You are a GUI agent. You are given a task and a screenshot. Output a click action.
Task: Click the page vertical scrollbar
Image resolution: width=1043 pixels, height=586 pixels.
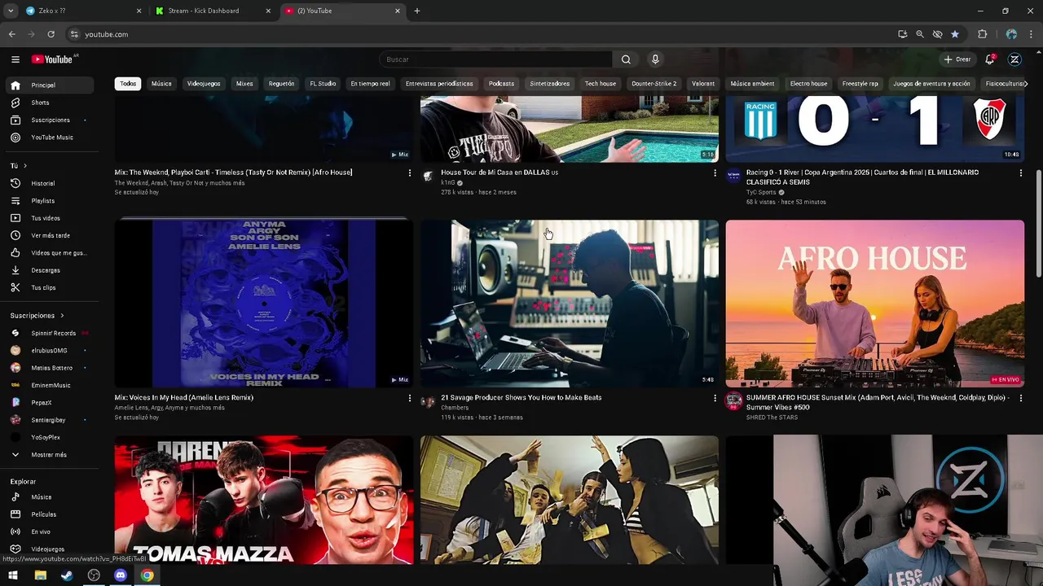[x=1038, y=224]
